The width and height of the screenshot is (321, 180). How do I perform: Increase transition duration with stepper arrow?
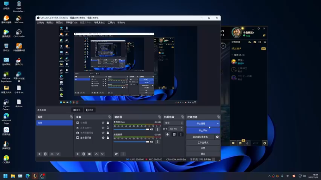pyautogui.click(x=181, y=128)
